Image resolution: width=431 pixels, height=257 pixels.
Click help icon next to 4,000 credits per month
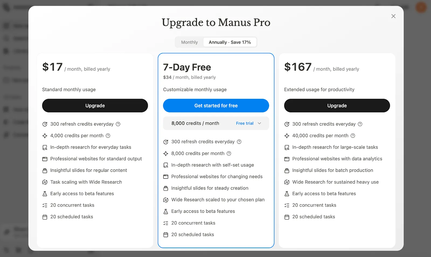click(x=108, y=136)
